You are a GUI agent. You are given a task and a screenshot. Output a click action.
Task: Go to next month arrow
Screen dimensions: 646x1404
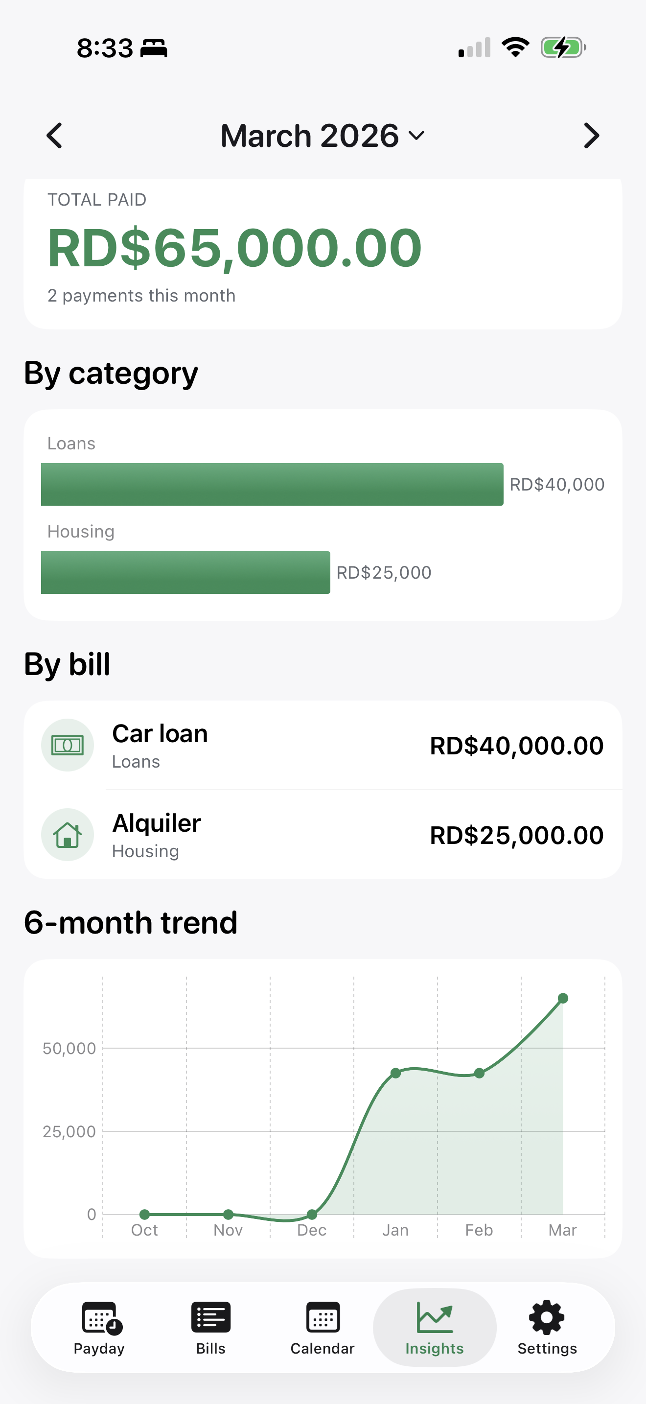pos(591,136)
